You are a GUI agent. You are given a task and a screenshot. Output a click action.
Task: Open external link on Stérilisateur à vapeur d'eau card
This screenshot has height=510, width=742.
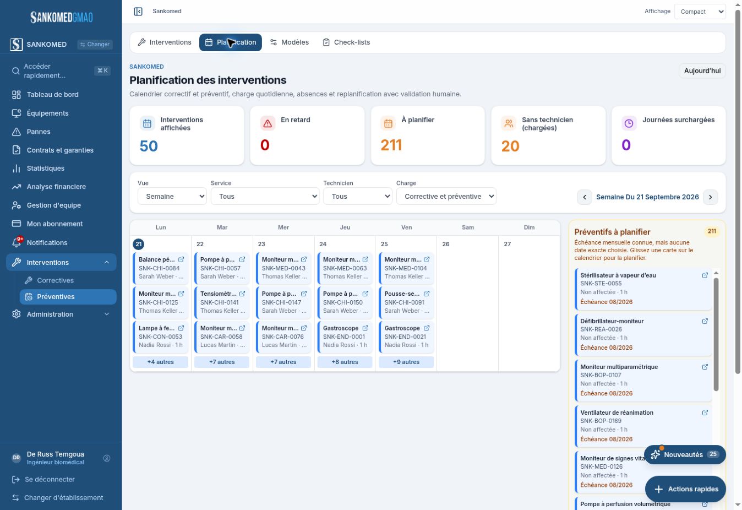pos(705,275)
